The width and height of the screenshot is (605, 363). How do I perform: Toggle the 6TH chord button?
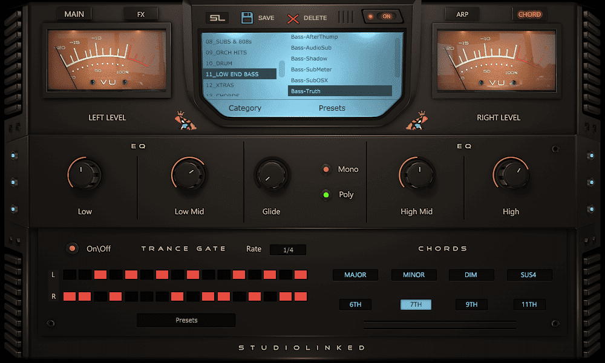click(x=355, y=304)
